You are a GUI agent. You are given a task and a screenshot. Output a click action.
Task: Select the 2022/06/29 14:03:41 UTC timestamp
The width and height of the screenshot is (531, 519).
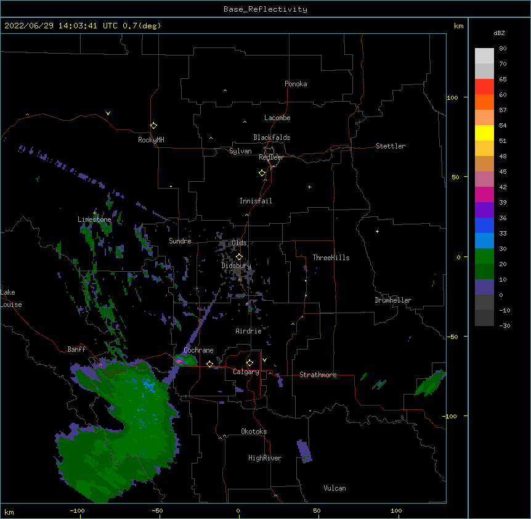tap(61, 26)
